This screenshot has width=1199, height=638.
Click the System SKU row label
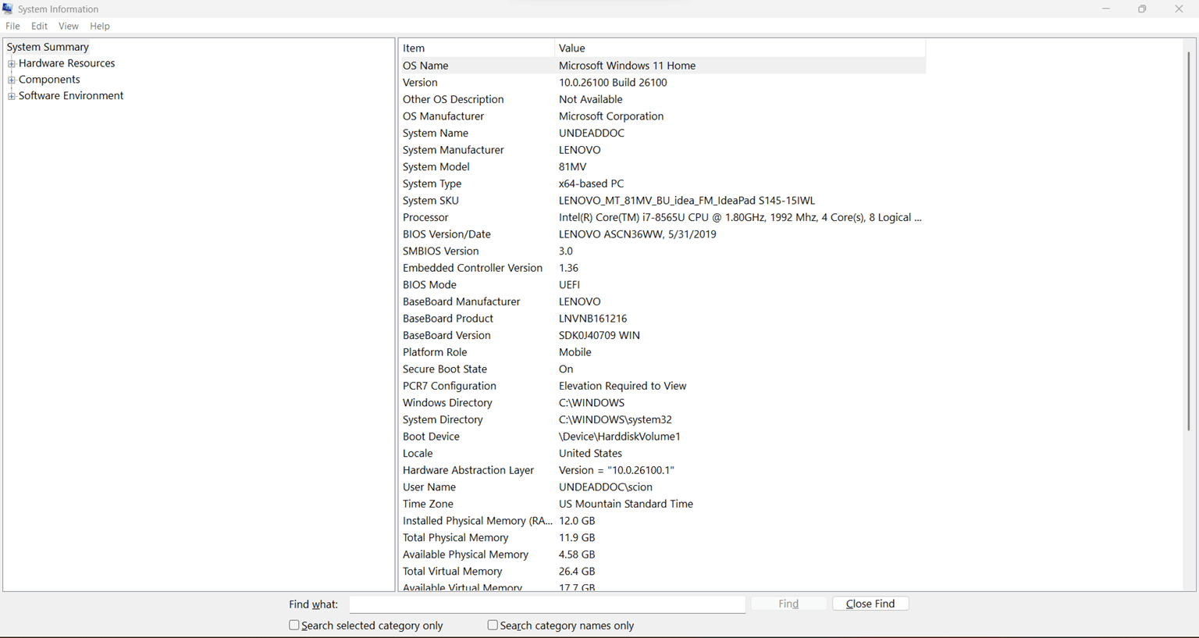click(431, 201)
